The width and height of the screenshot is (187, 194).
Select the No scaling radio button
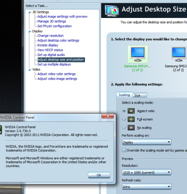(x=124, y=127)
